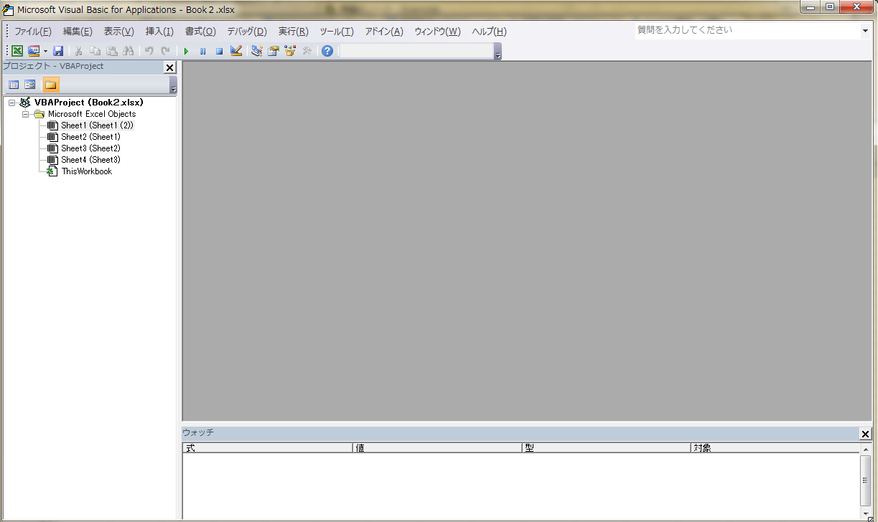
Task: Click the Break pause icon
Action: pos(202,51)
